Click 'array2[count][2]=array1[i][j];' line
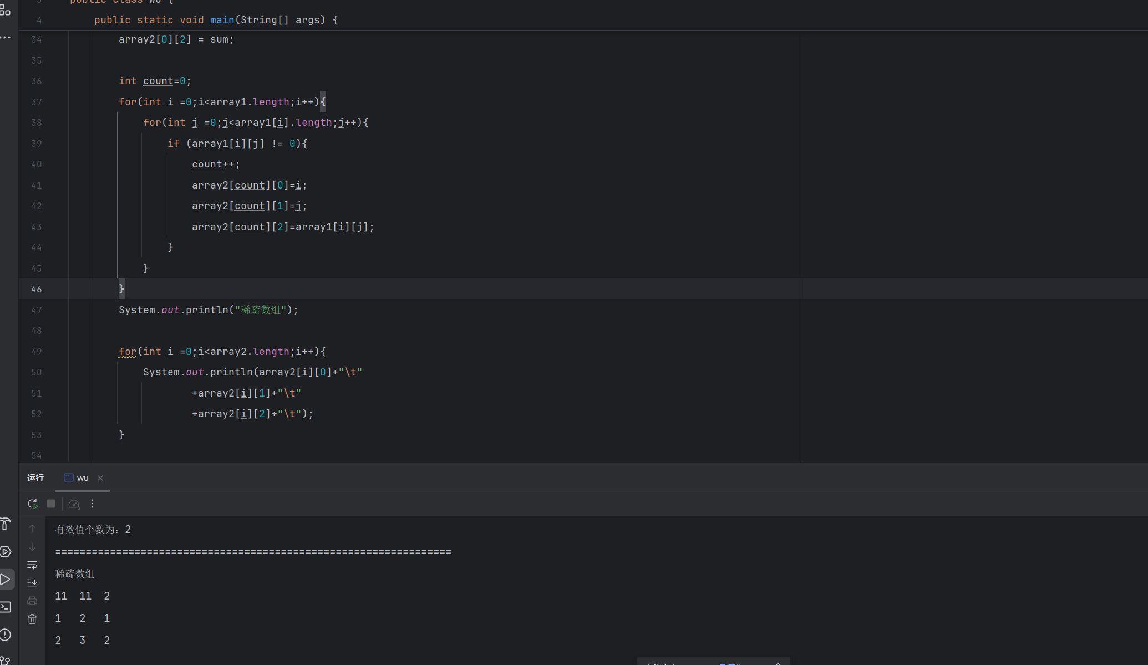 click(x=283, y=227)
